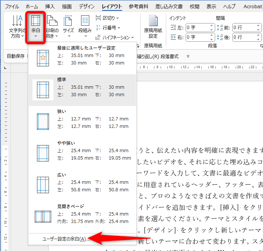Open the サイズ paper size tool
Image resolution: width=263 pixels, height=251 pixels.
68,27
